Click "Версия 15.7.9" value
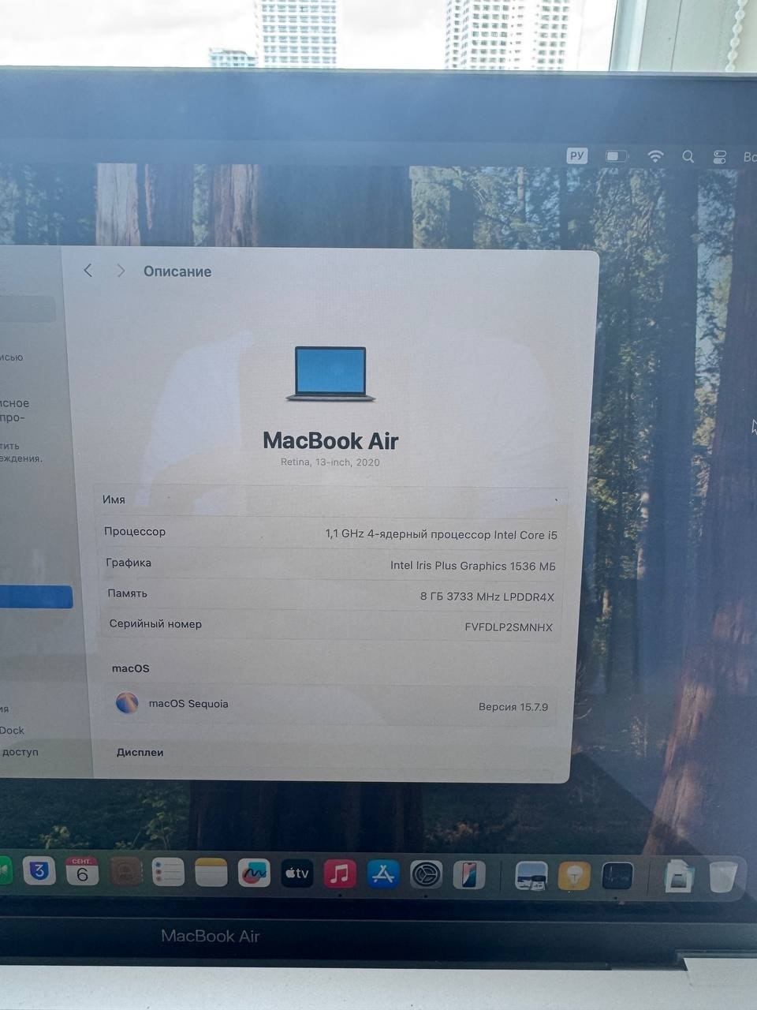Image resolution: width=757 pixels, height=1010 pixels. 513,707
